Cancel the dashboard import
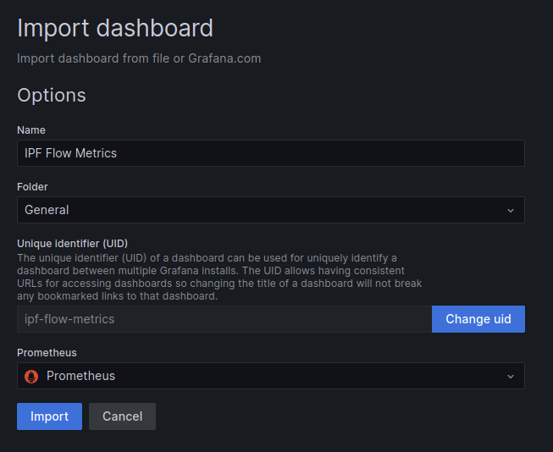 pyautogui.click(x=122, y=416)
